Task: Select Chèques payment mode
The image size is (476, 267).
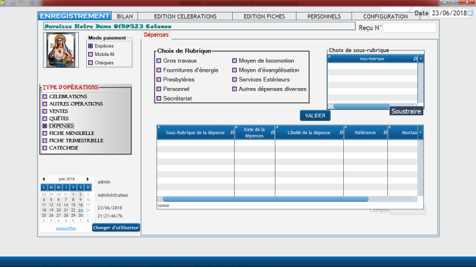Action: point(91,63)
